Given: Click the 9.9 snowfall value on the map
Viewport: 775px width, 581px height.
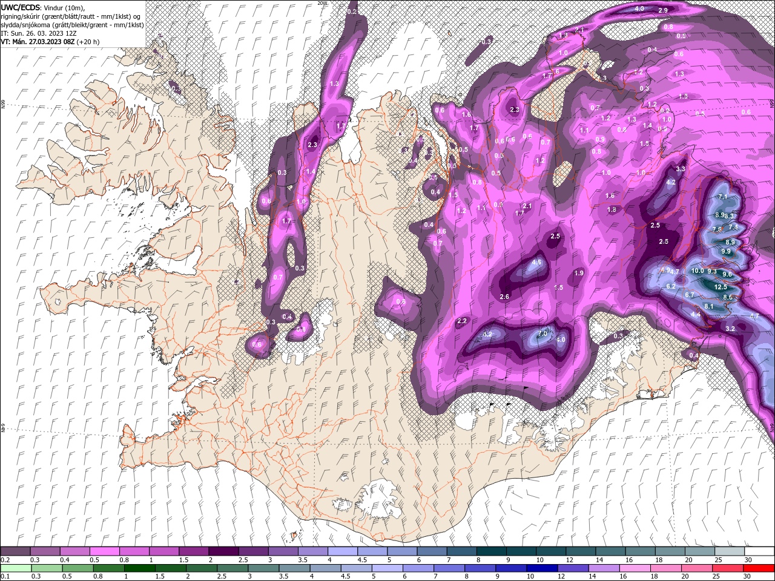Looking at the screenshot, I should 726,252.
